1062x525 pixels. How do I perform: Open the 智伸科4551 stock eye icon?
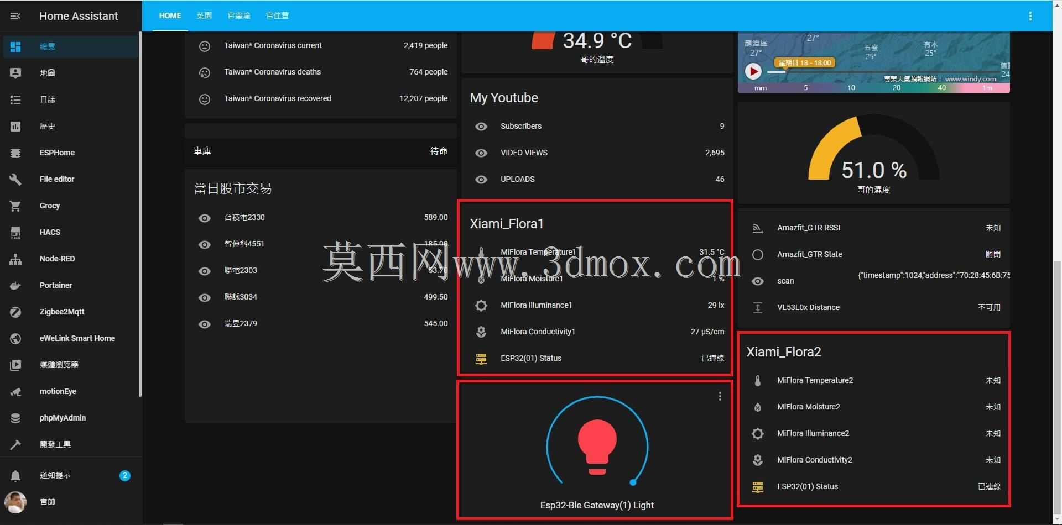[205, 244]
